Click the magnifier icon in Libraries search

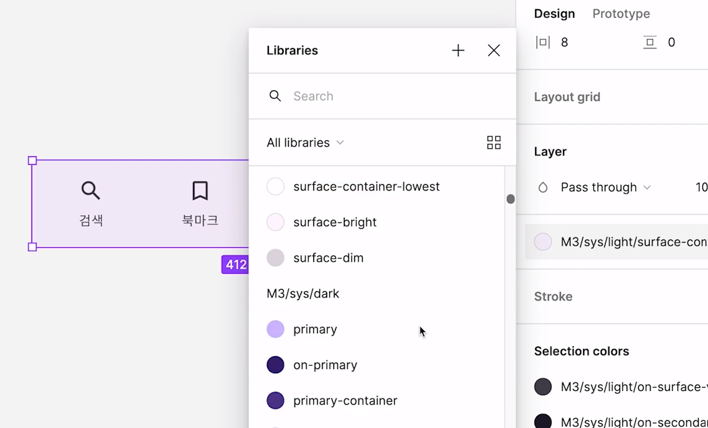click(x=275, y=96)
